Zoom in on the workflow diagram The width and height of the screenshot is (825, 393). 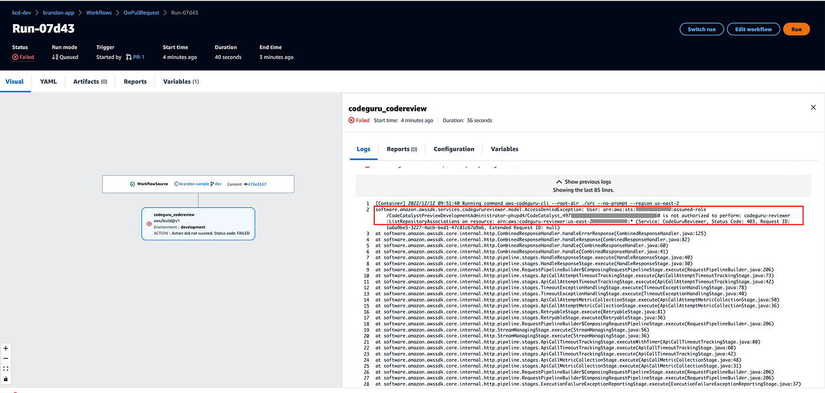(x=6, y=348)
